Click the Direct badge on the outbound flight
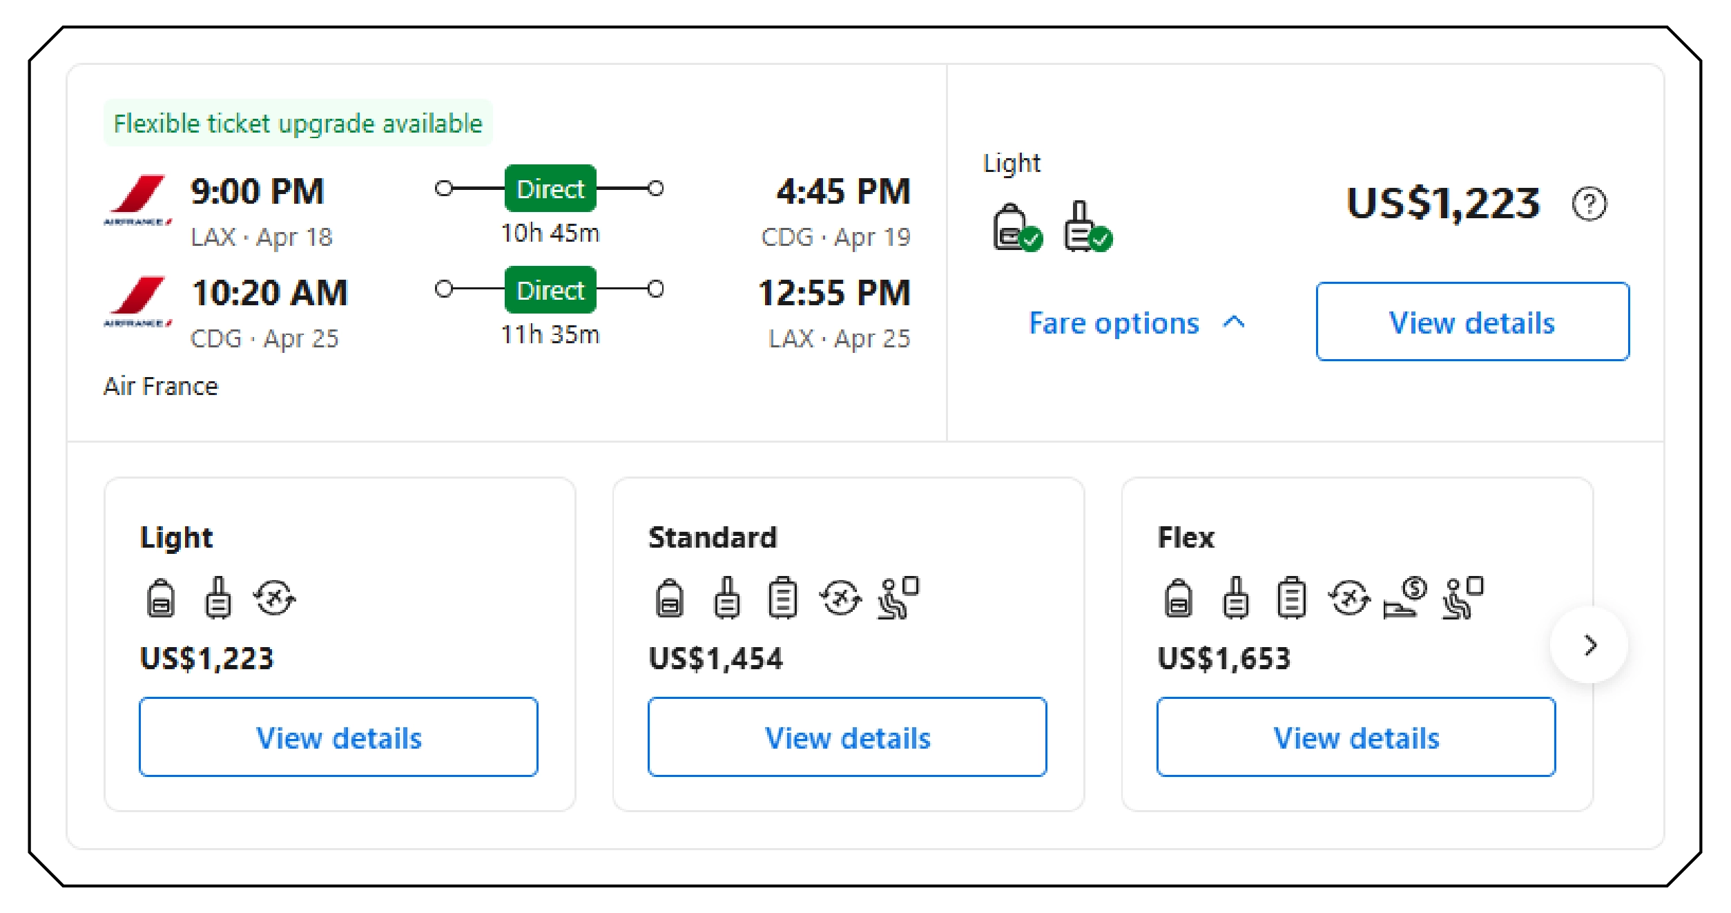The width and height of the screenshot is (1731, 913). (549, 189)
